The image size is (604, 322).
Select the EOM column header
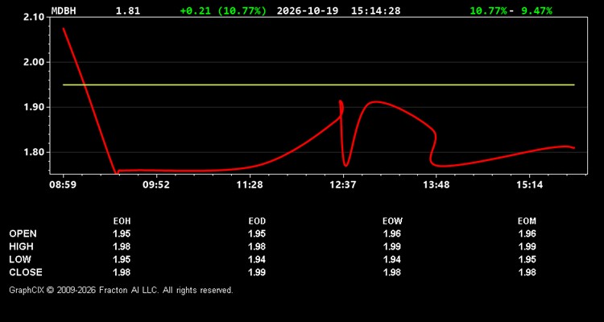click(x=527, y=221)
